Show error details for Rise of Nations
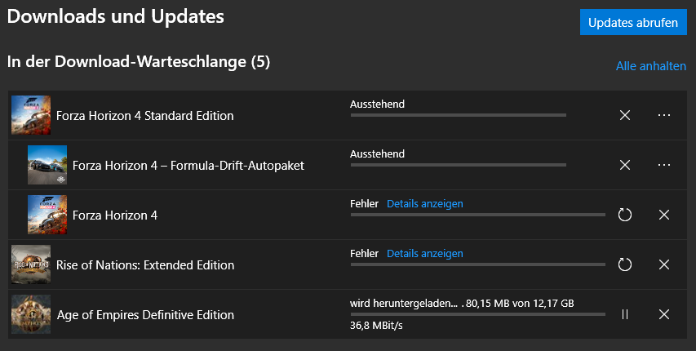The height and width of the screenshot is (351, 696). (424, 253)
